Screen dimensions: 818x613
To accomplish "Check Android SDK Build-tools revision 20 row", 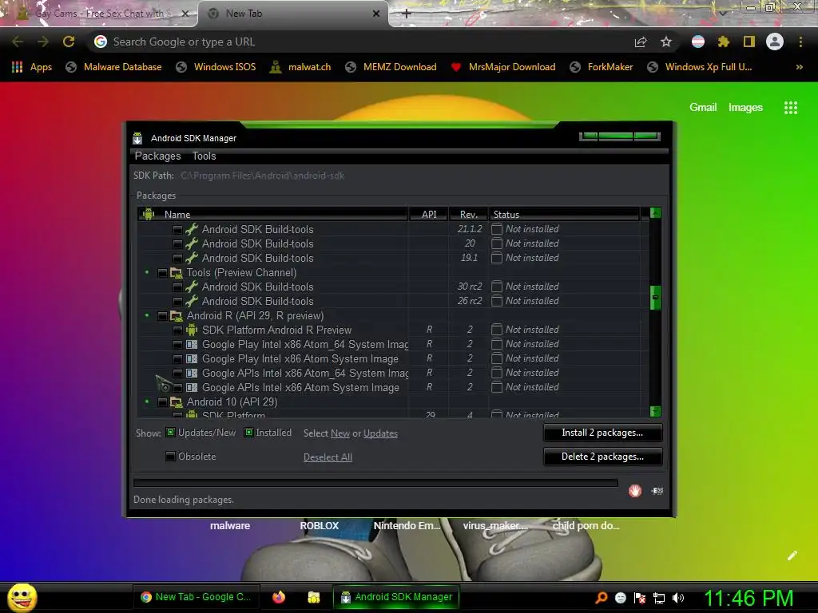I will (x=178, y=244).
